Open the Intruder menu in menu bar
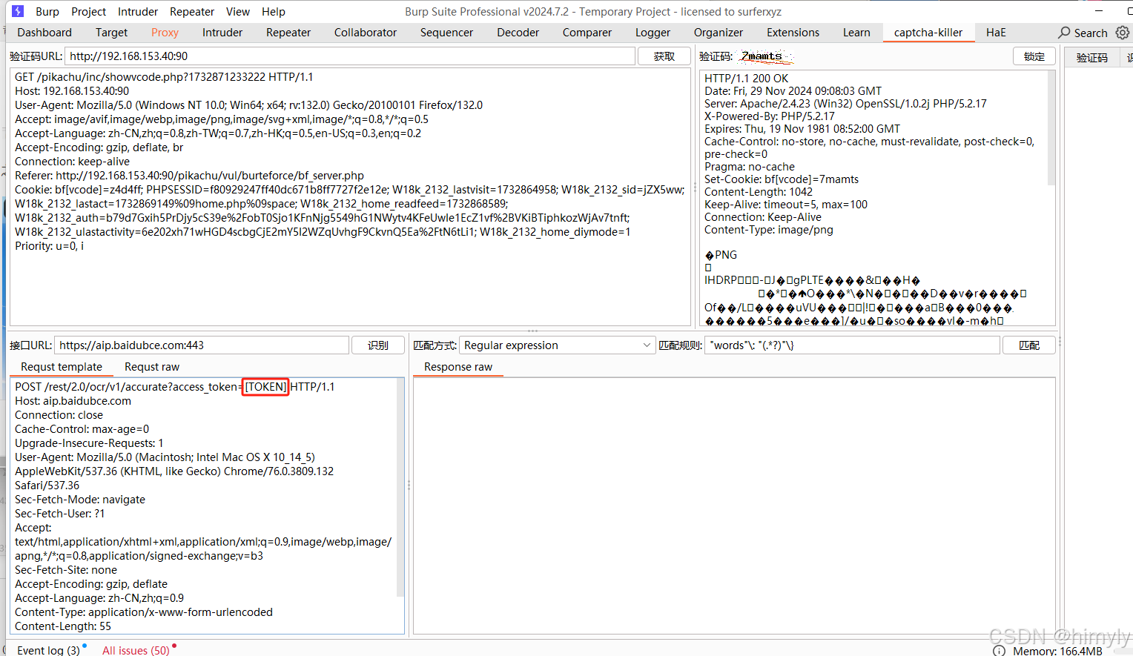The height and width of the screenshot is (656, 1133). 138,12
